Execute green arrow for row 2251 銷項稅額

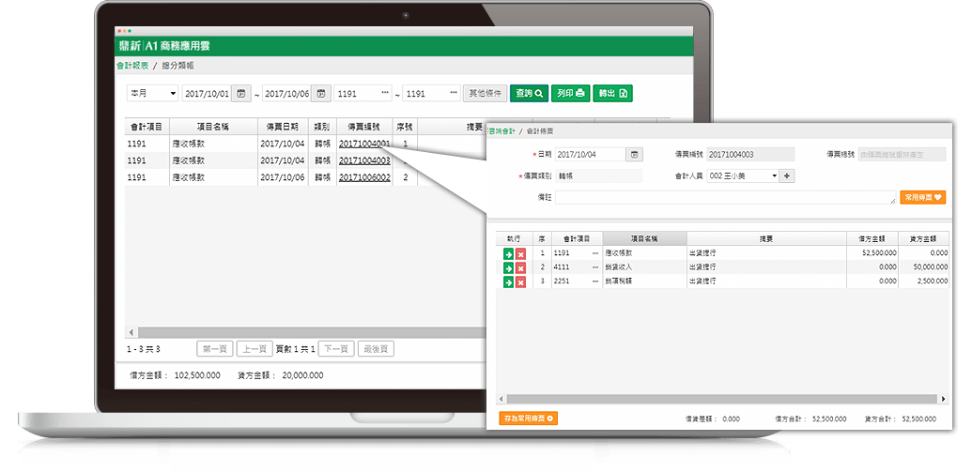tap(508, 282)
